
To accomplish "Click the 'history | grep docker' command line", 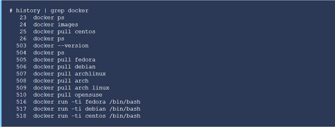I will (x=49, y=11).
